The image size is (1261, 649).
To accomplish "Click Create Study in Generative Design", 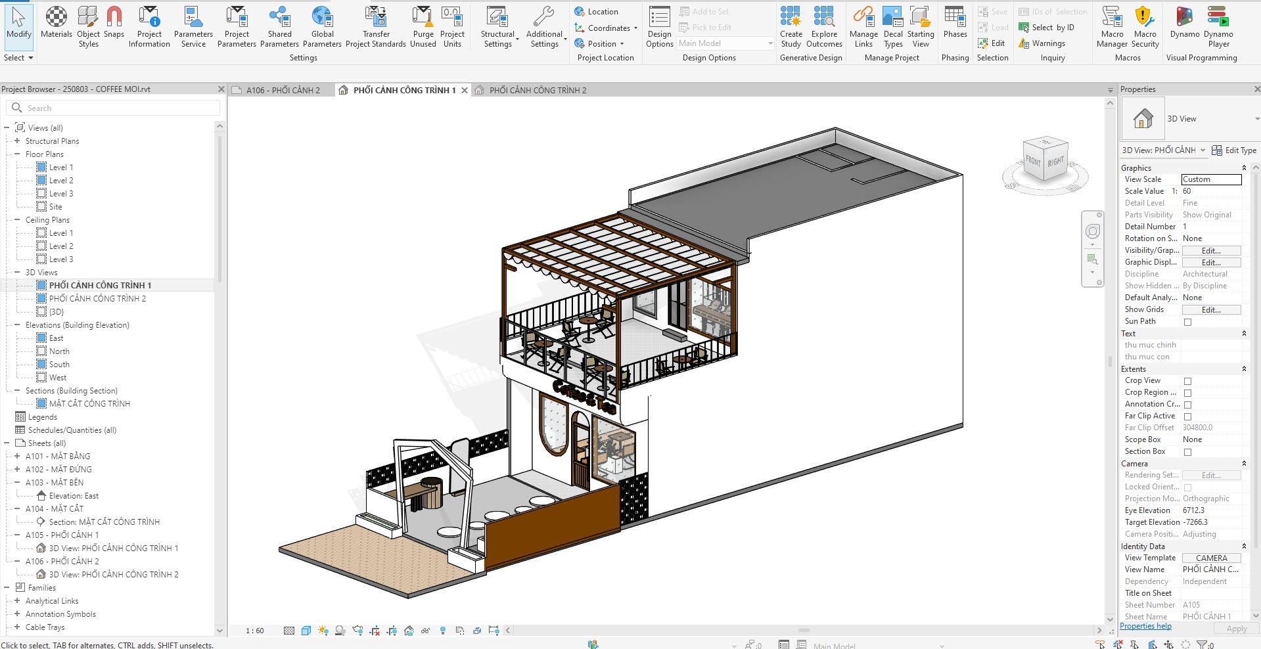I will [x=791, y=28].
